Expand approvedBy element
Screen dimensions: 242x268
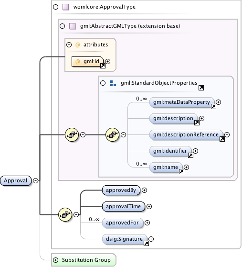pyautogui.click(x=144, y=190)
